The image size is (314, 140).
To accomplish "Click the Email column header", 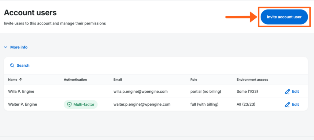I will tap(117, 80).
